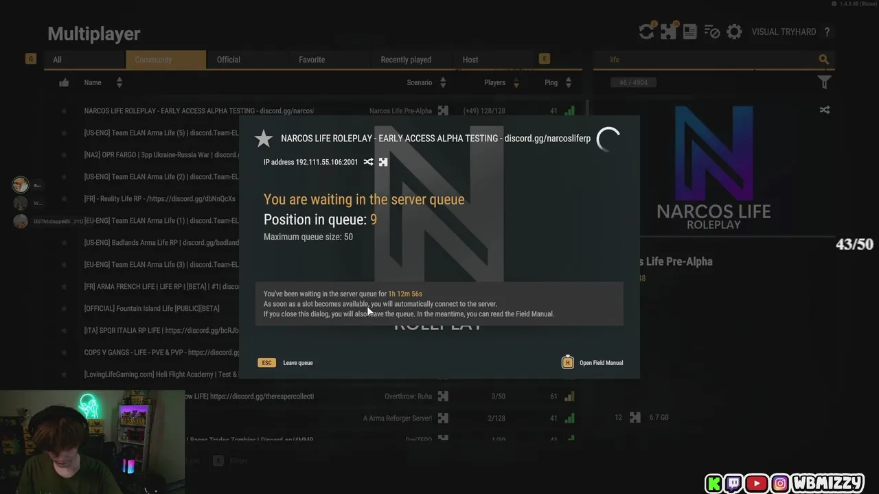Open the Favorite tab
879x494 pixels.
coord(329,60)
